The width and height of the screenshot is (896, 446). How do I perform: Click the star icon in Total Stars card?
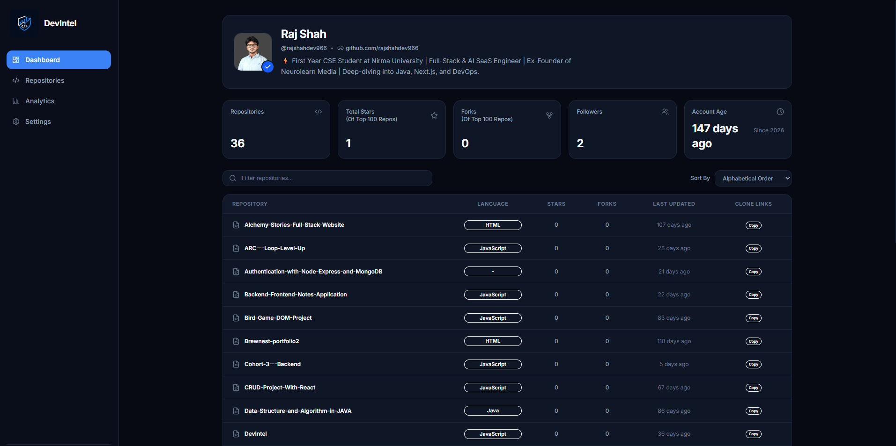pyautogui.click(x=434, y=115)
